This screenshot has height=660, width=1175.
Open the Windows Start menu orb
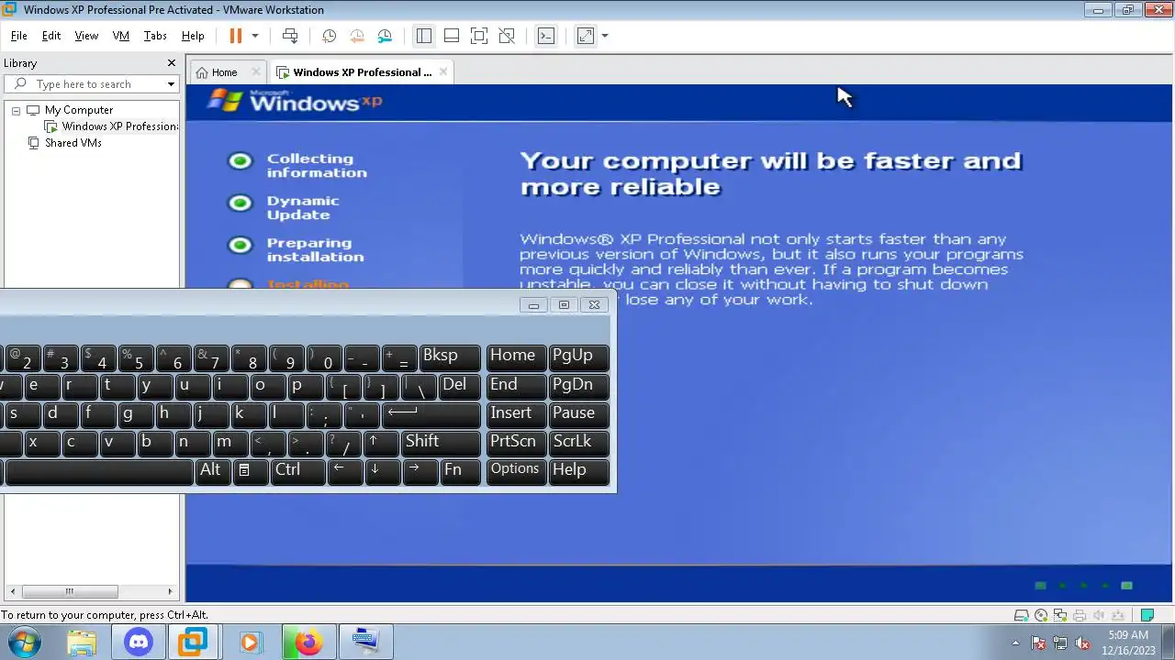pyautogui.click(x=25, y=642)
